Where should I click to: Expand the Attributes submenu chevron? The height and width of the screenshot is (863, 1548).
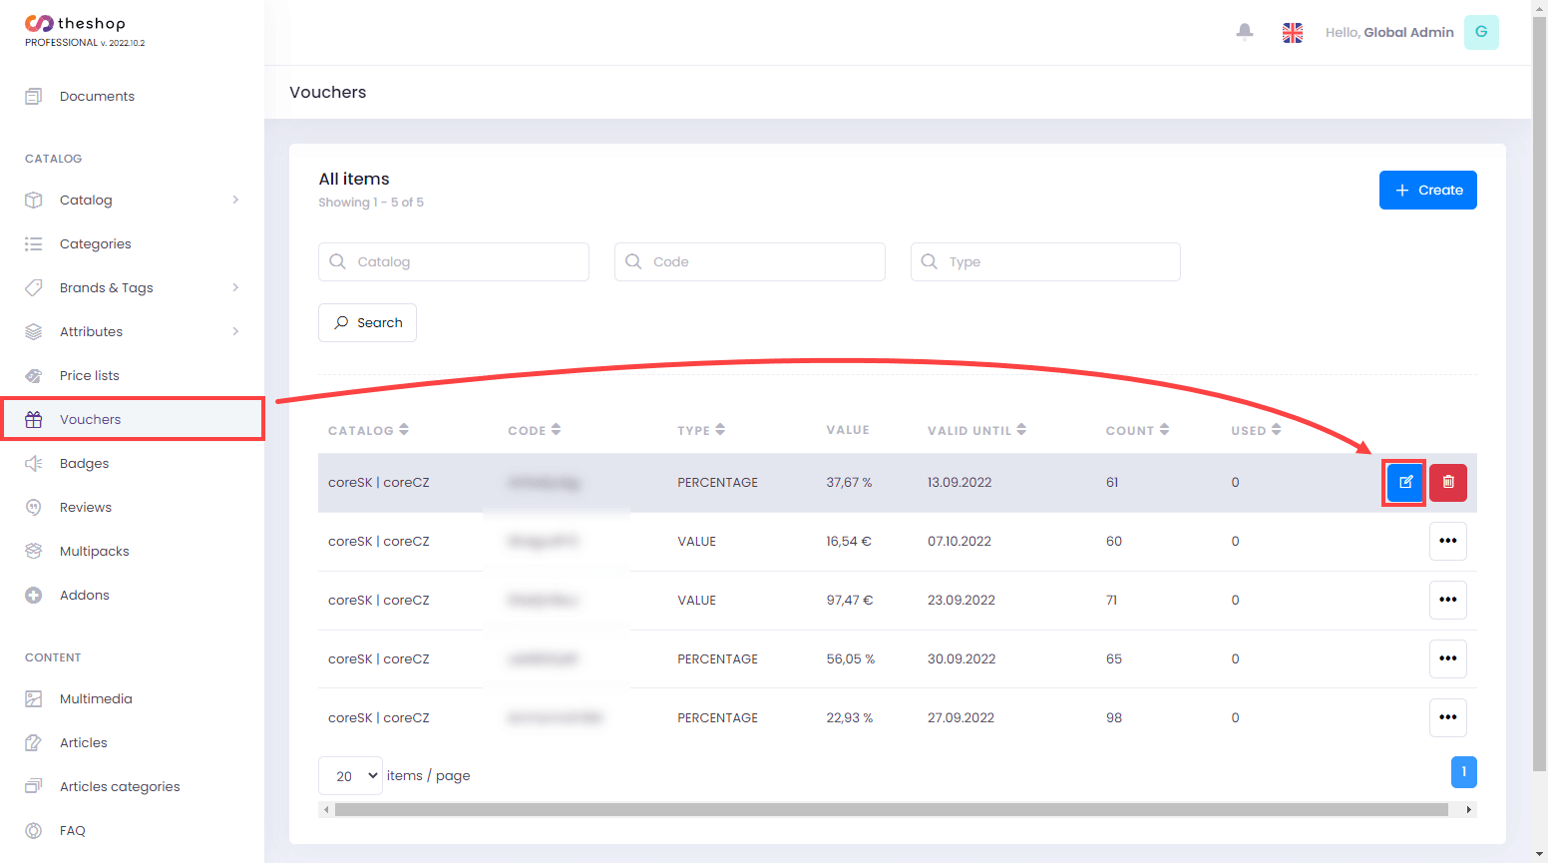[x=235, y=331]
